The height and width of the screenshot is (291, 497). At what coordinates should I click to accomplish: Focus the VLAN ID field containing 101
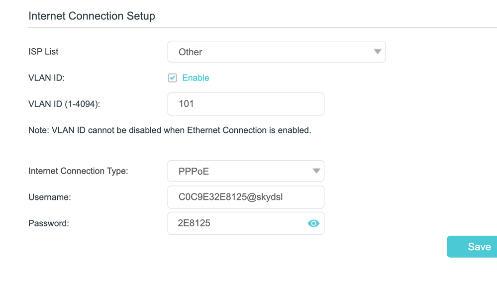coord(246,104)
